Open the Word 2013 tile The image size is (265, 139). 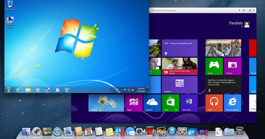coord(189,103)
